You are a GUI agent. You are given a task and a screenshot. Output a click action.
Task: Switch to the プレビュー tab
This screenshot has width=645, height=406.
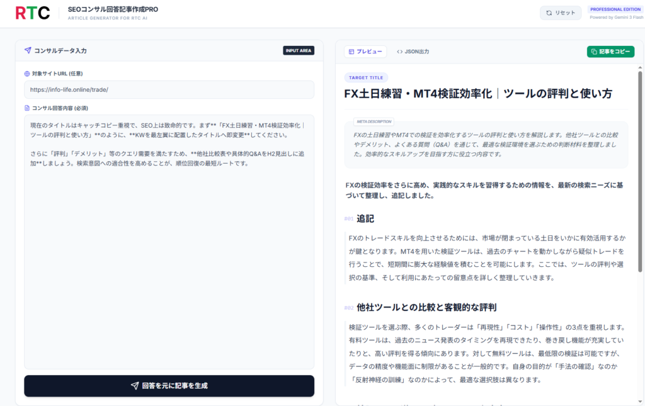tap(365, 52)
